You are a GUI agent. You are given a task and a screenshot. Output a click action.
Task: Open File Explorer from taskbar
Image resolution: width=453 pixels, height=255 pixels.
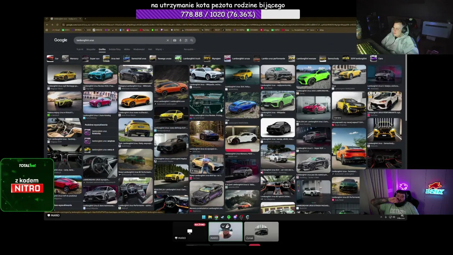pyautogui.click(x=210, y=217)
